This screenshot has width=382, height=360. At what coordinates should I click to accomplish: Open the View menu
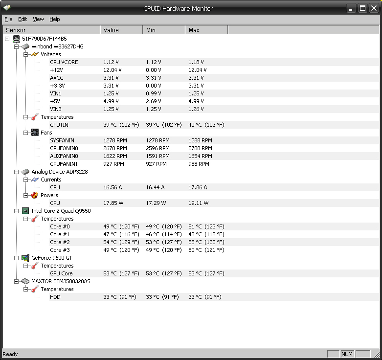point(38,19)
